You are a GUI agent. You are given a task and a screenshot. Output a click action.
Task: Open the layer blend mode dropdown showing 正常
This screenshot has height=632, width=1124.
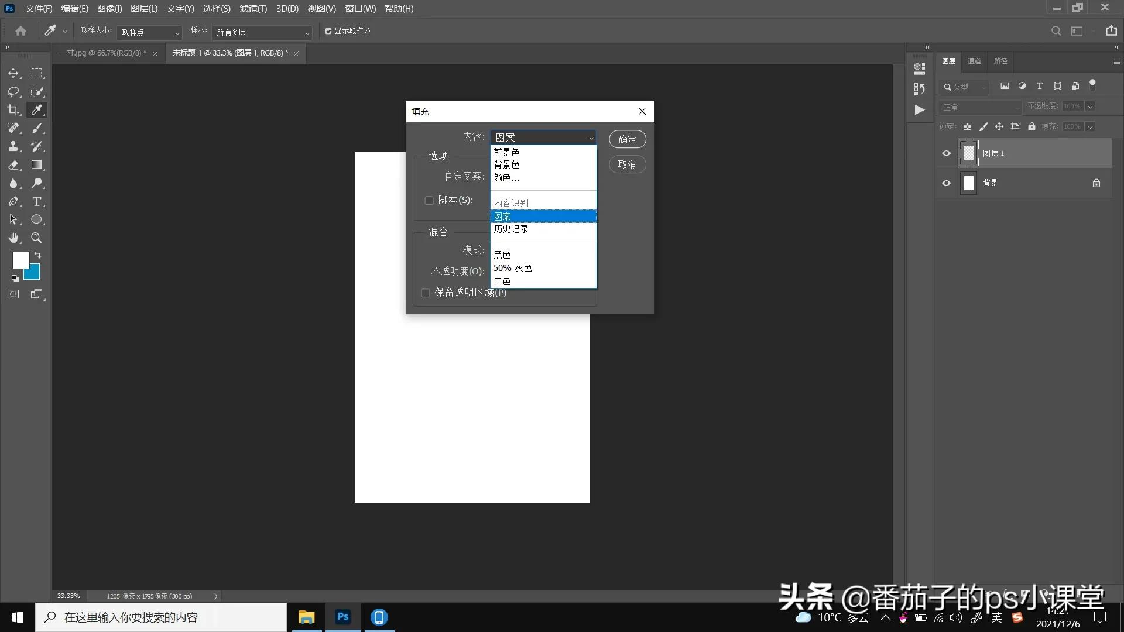pyautogui.click(x=981, y=107)
